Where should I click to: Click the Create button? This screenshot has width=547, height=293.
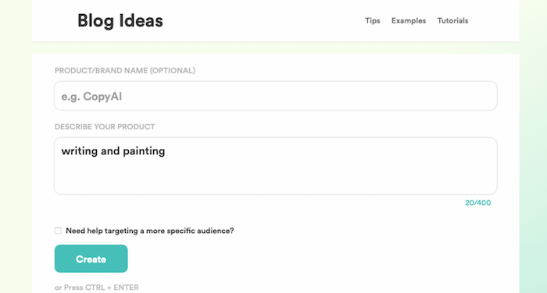(x=91, y=259)
